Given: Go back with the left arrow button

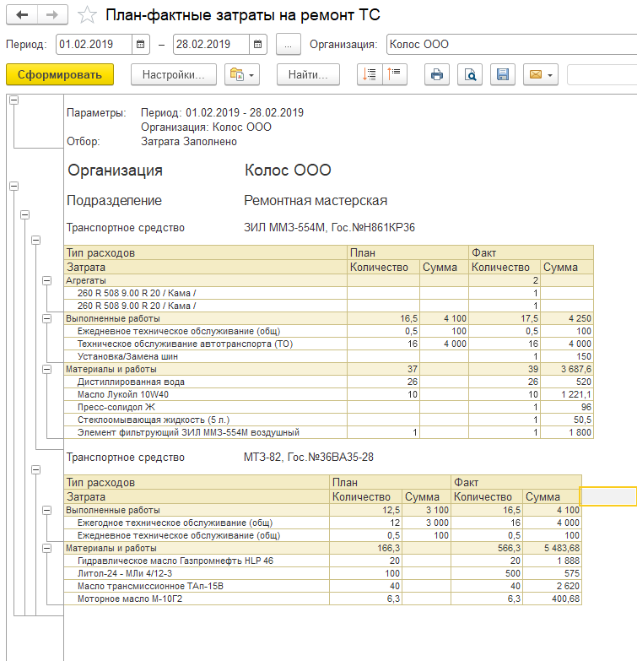Looking at the screenshot, I should 22,14.
